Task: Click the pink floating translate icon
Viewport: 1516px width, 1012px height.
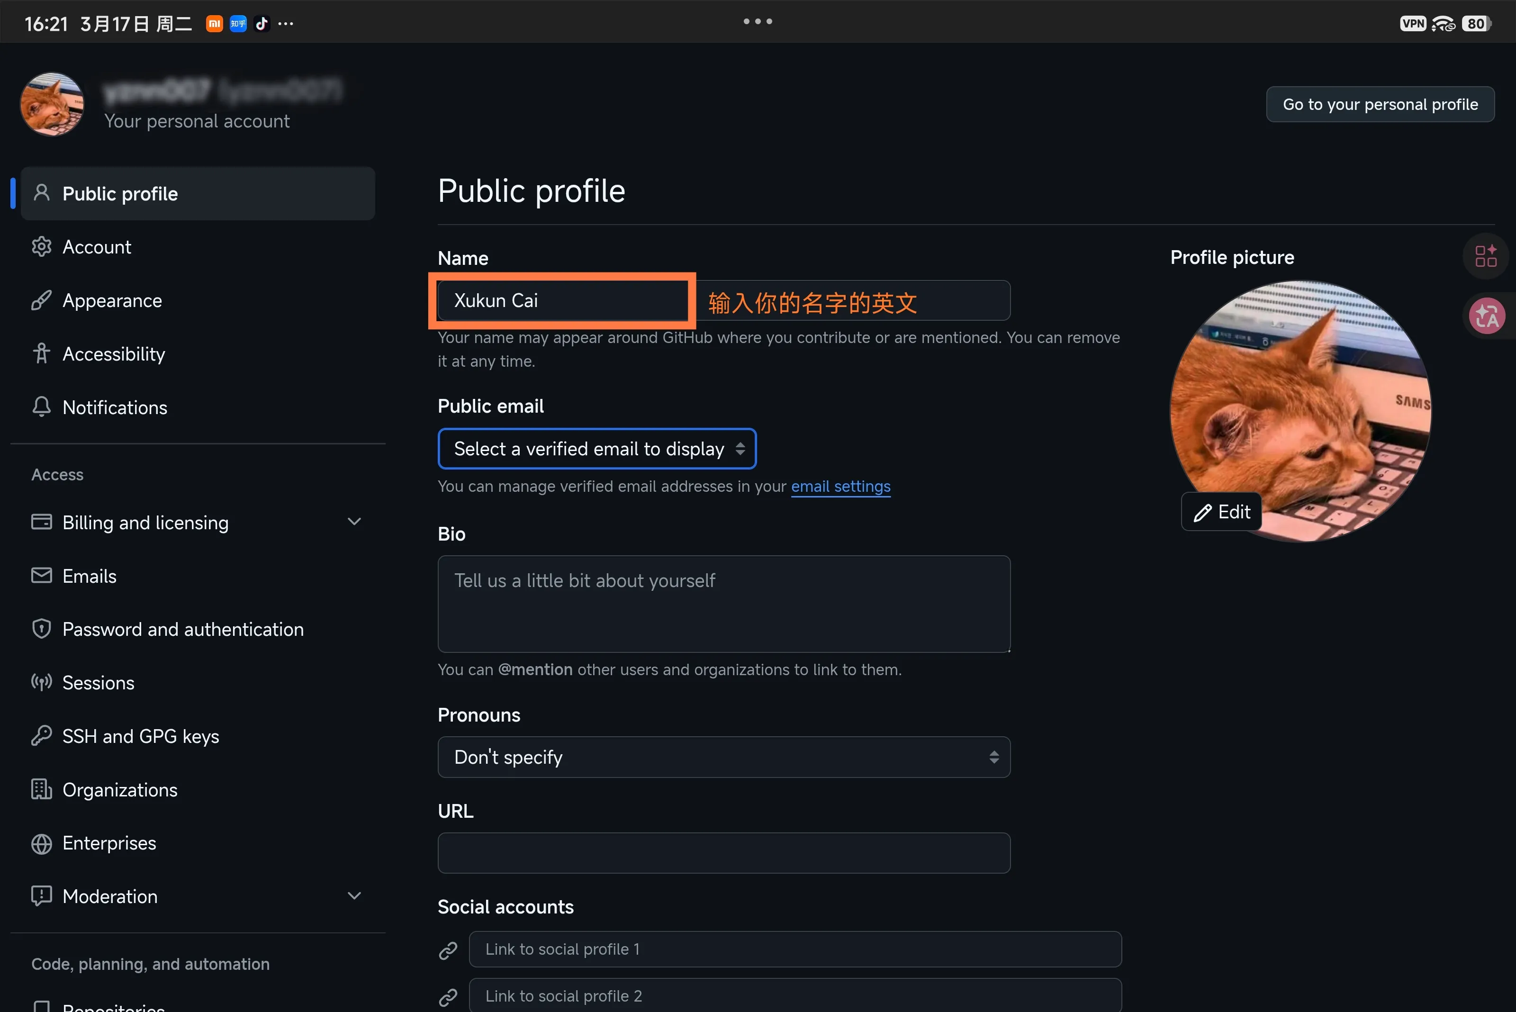Action: click(1487, 316)
